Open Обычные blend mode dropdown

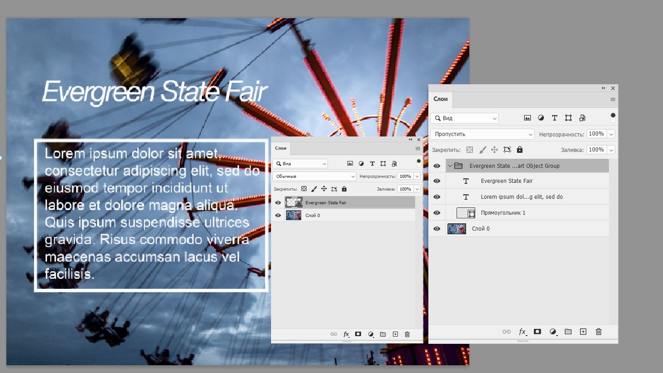click(314, 176)
